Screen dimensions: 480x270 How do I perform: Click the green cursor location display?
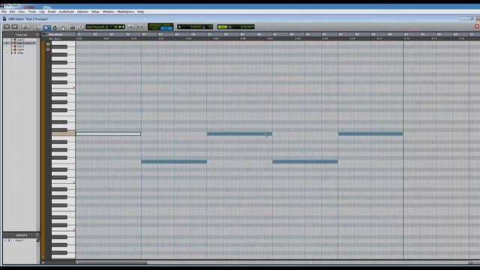tap(160, 27)
